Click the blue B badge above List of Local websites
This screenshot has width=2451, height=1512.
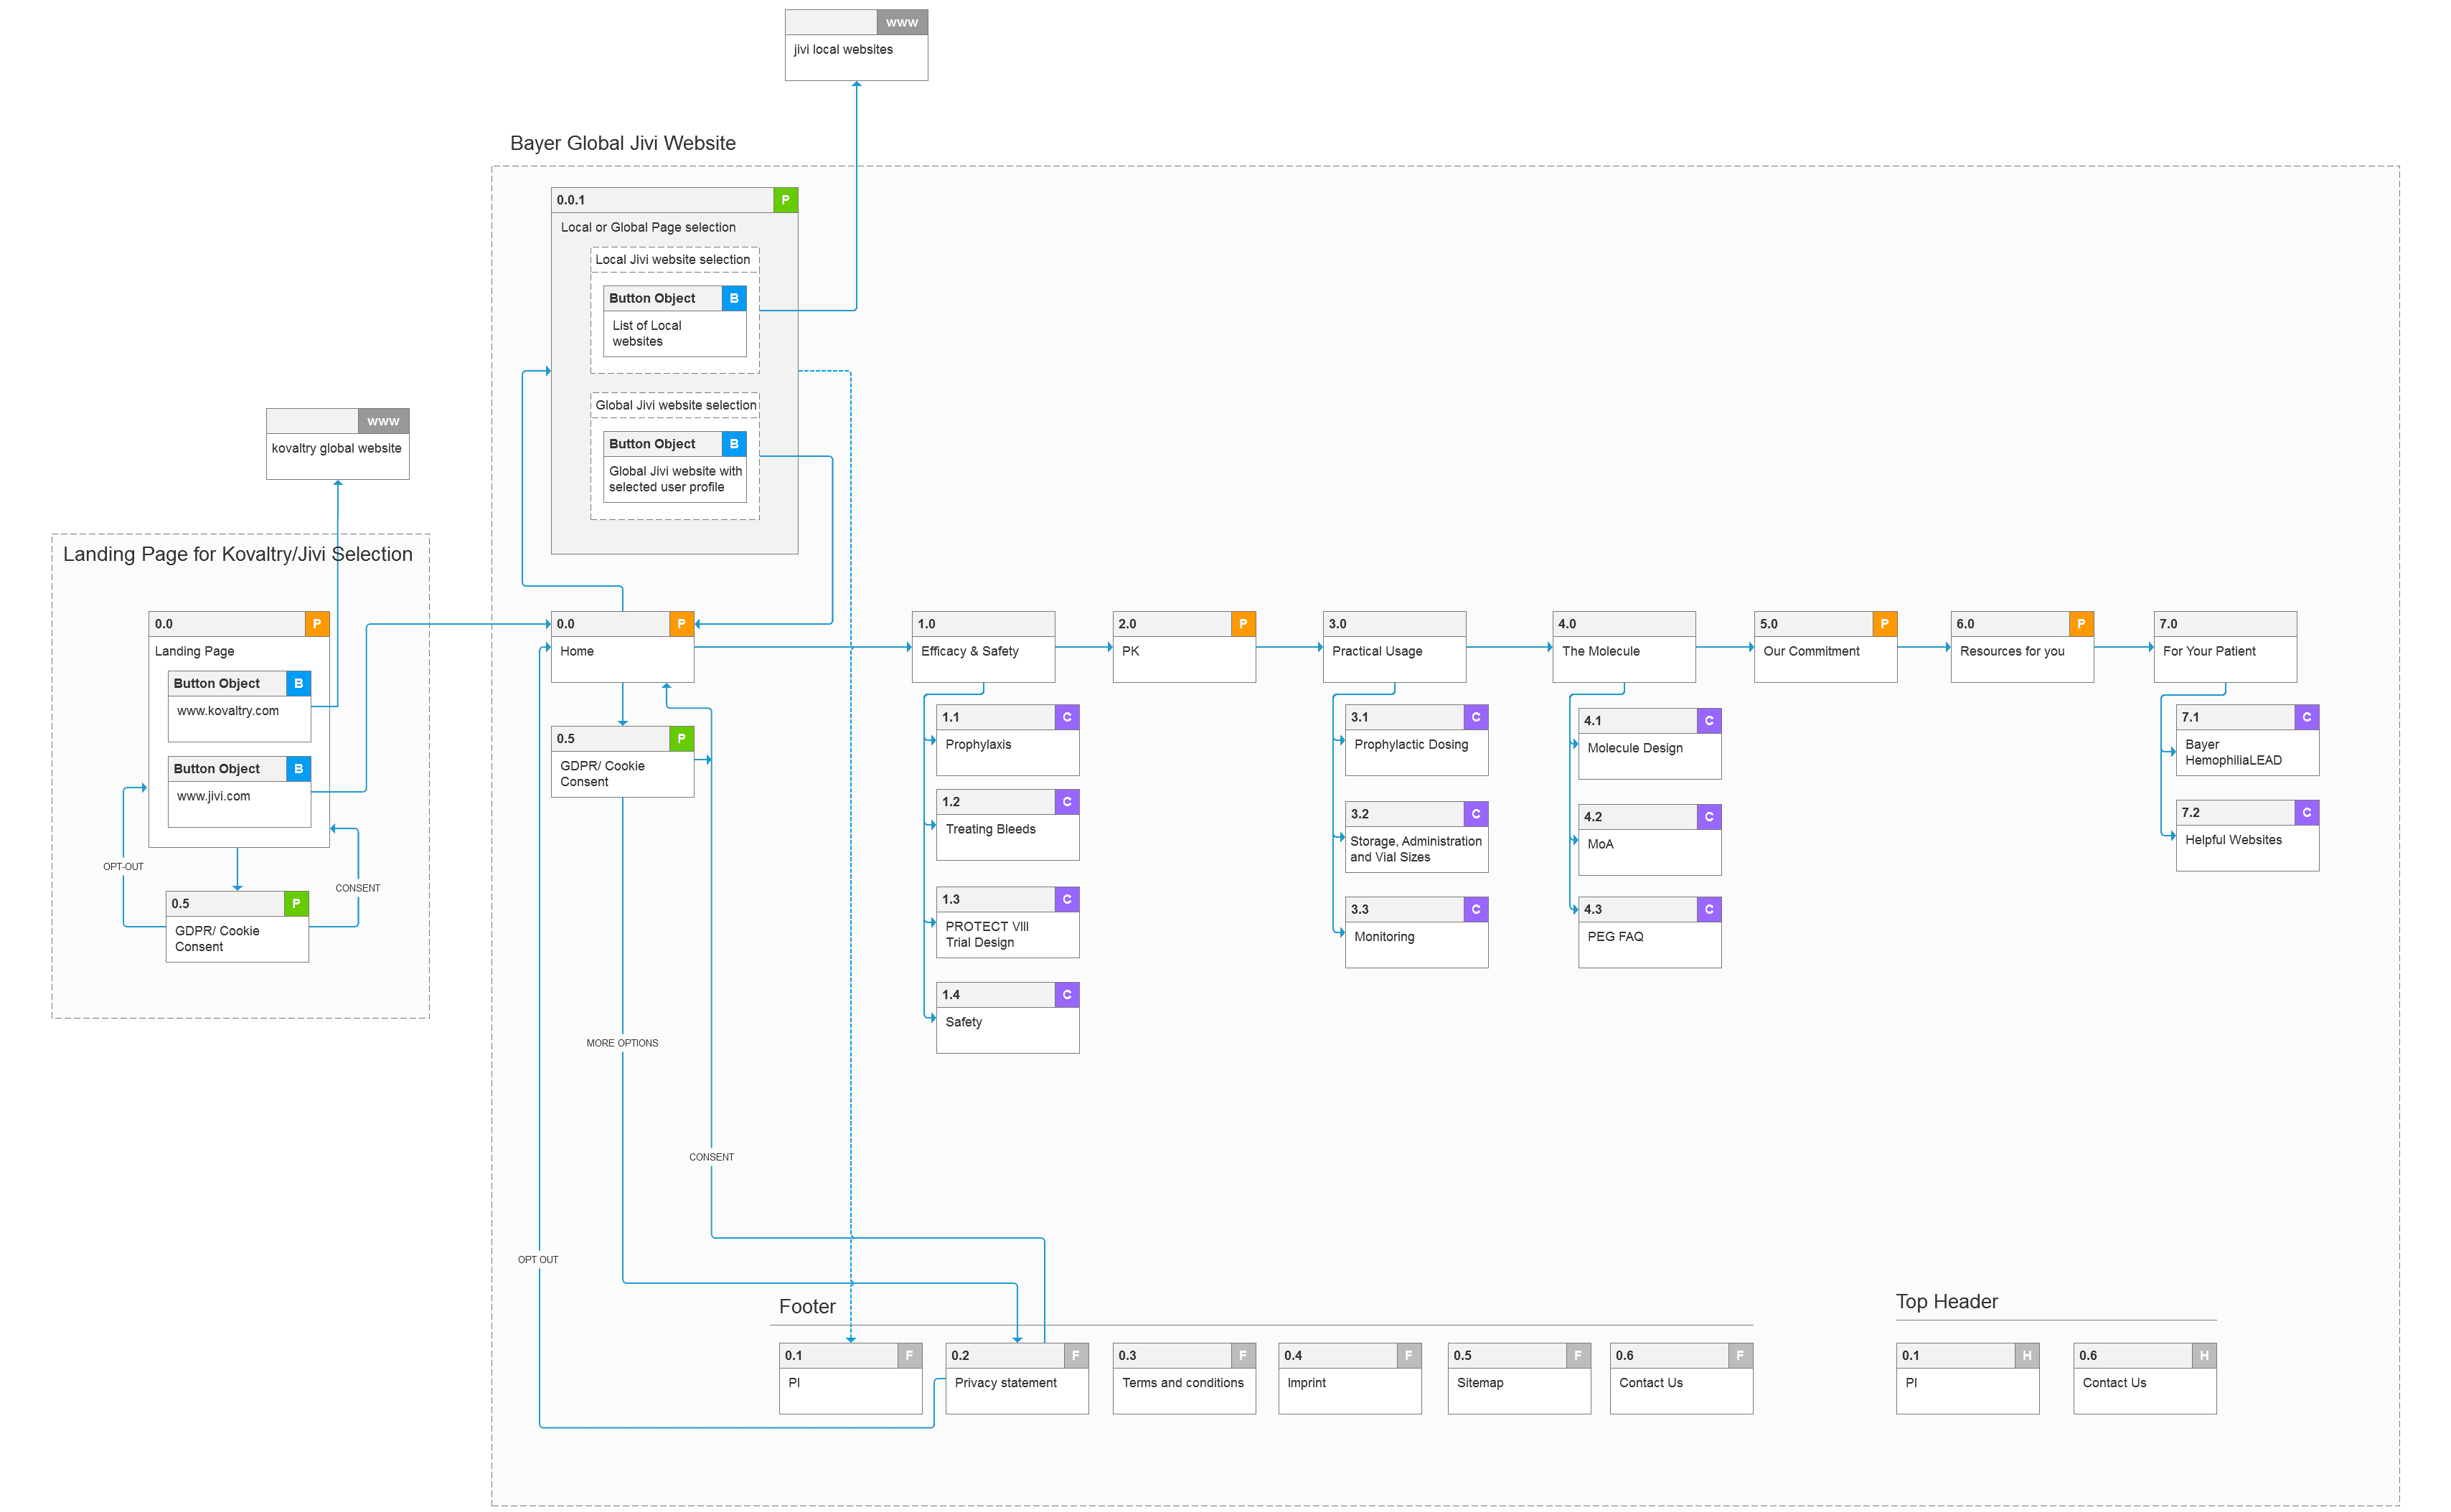click(733, 298)
